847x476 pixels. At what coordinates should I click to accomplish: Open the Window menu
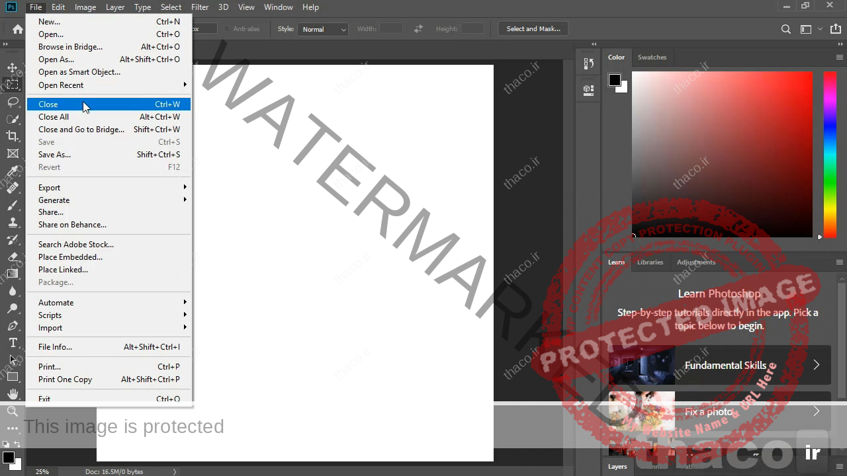point(279,7)
